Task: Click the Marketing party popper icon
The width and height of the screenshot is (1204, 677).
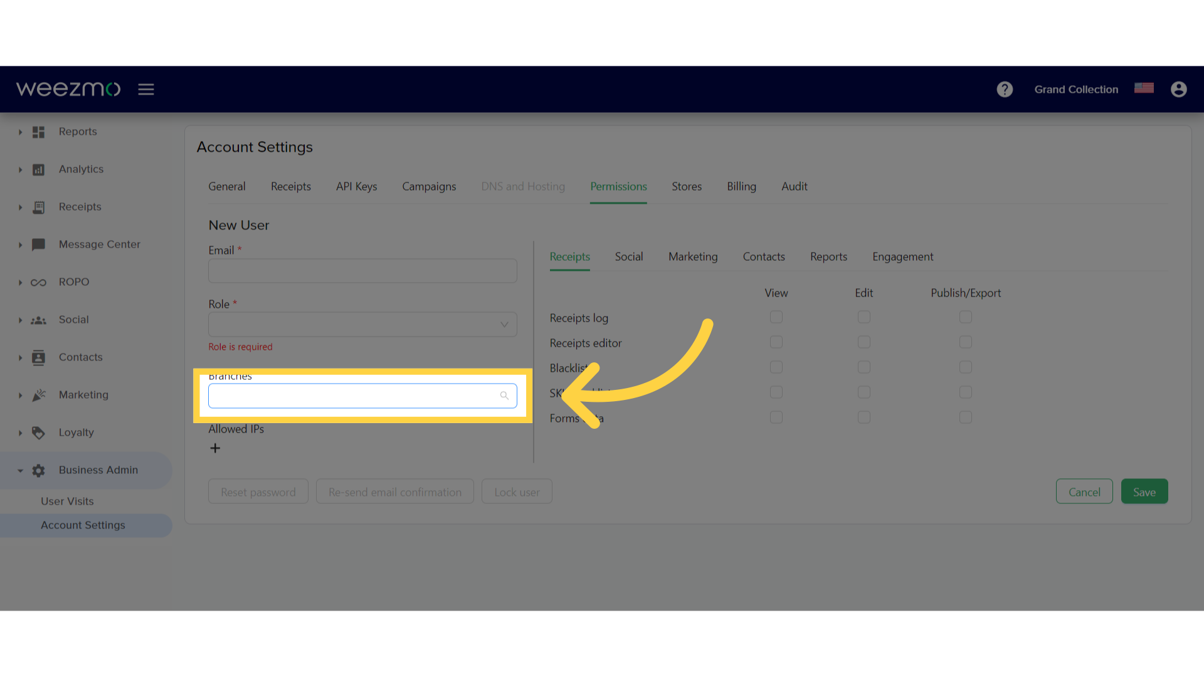Action: tap(38, 395)
